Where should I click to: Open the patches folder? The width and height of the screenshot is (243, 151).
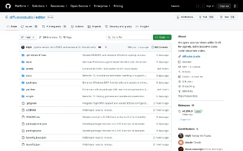click(30, 89)
